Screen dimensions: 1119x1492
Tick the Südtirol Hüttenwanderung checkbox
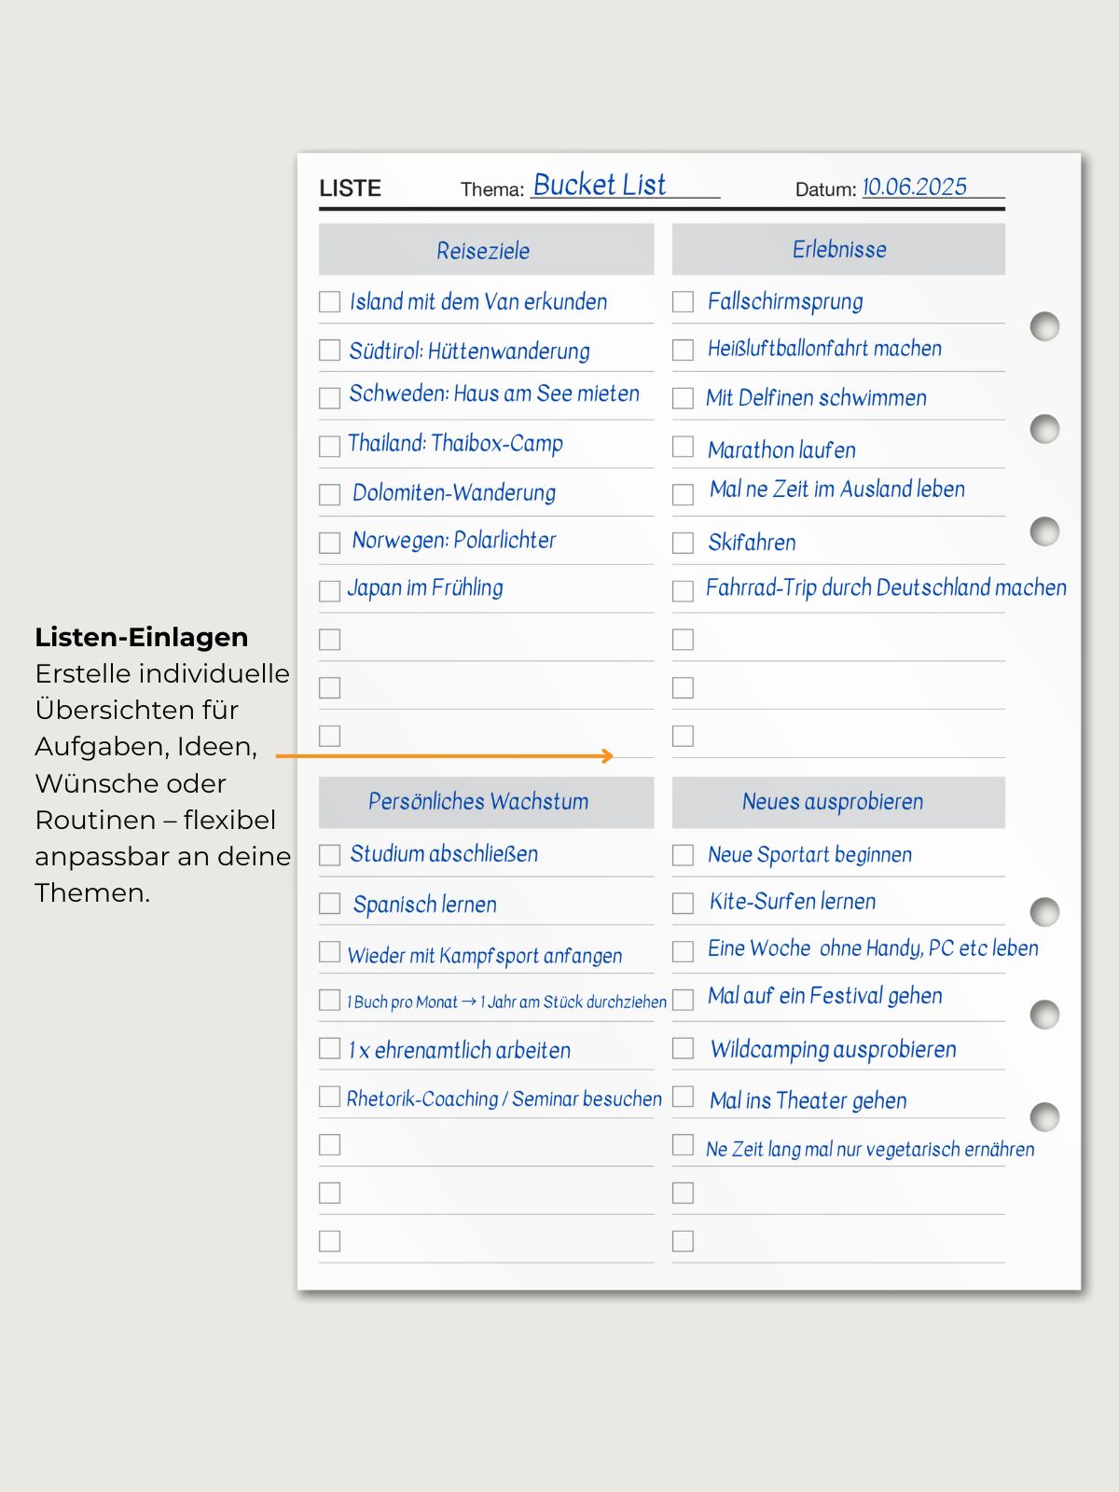click(x=329, y=350)
